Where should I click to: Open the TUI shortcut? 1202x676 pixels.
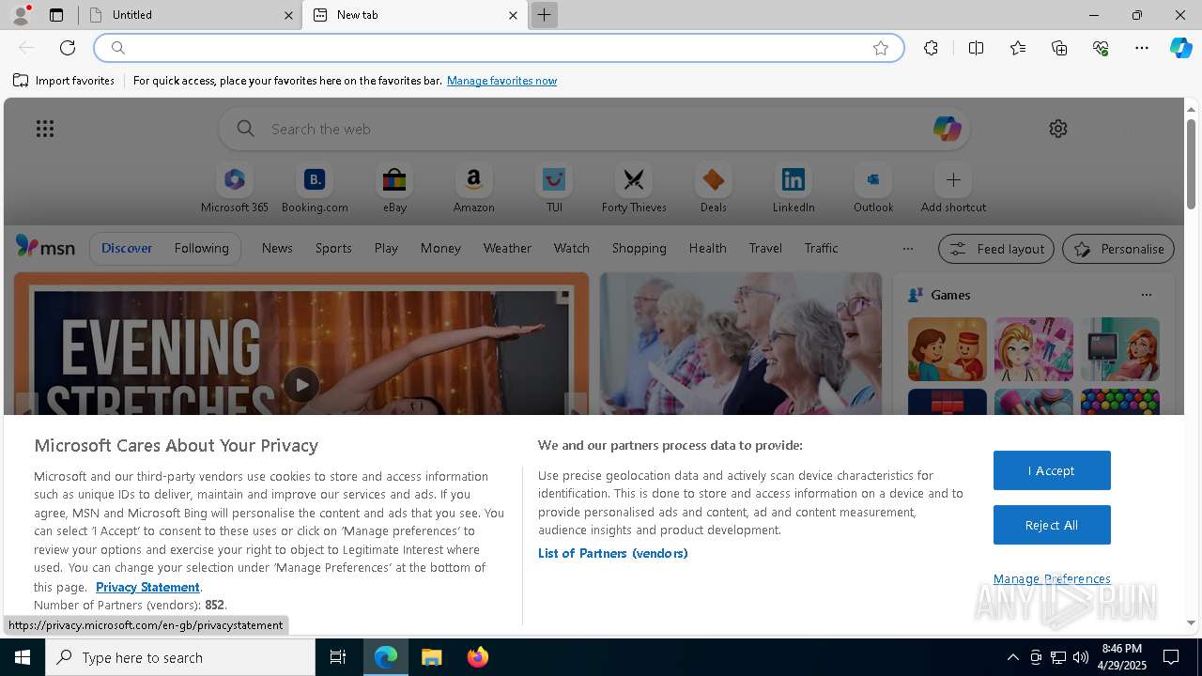(x=554, y=189)
